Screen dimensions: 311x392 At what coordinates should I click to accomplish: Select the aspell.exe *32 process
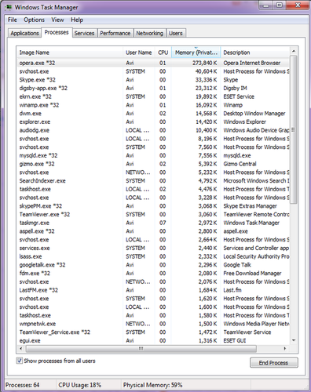click(x=153, y=231)
